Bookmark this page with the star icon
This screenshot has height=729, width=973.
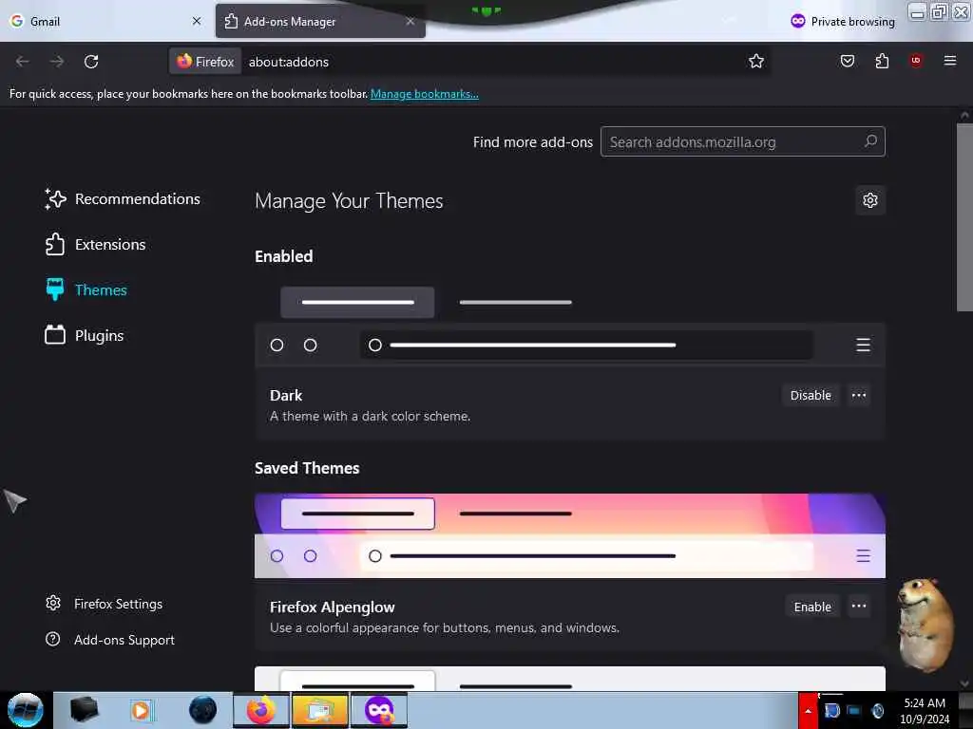(x=755, y=62)
